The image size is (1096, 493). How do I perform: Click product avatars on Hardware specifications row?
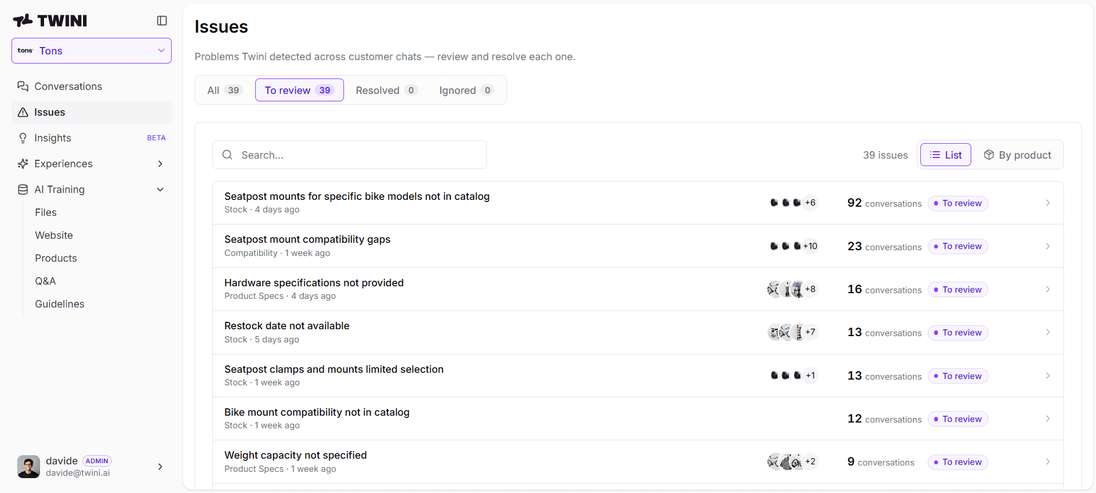tap(793, 289)
